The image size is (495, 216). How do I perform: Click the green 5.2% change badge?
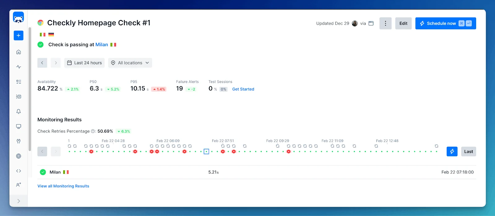(x=113, y=89)
